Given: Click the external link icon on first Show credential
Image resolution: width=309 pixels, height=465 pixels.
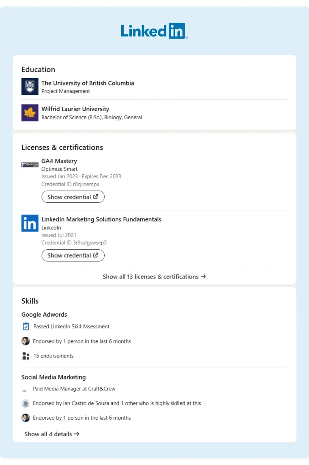Looking at the screenshot, I should (97, 197).
